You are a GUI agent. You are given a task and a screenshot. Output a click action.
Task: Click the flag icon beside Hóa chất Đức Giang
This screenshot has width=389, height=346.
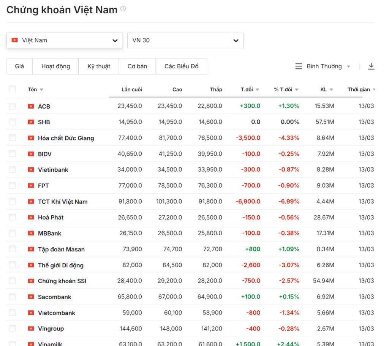[31, 138]
